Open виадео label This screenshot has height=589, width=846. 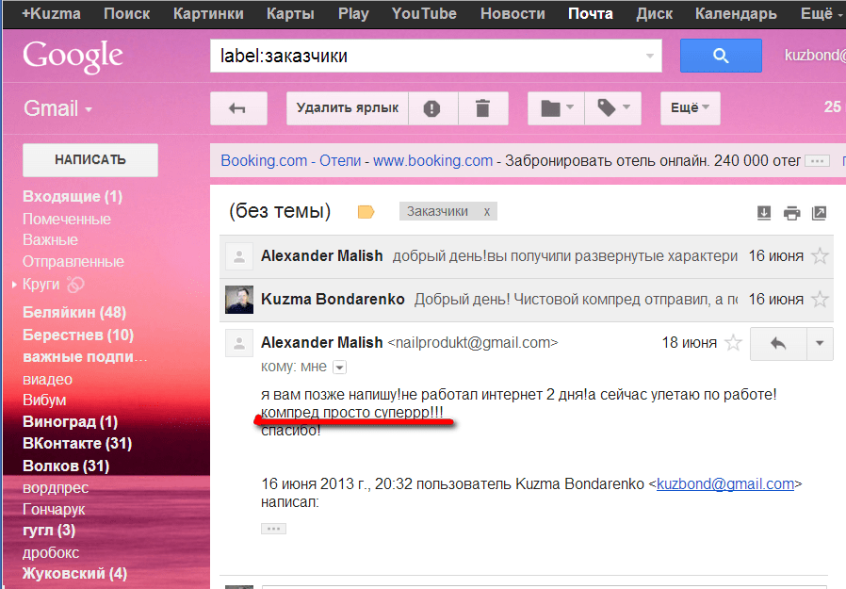click(x=47, y=380)
